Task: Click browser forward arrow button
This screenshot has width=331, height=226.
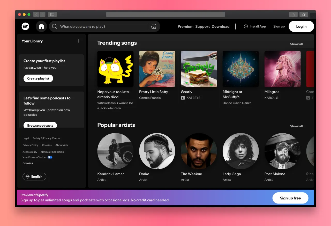Action: pos(42,14)
